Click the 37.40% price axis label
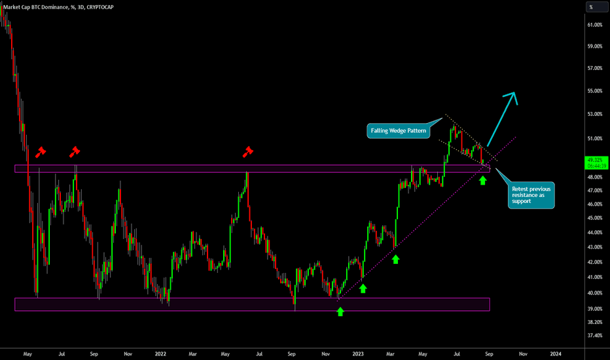610x360 pixels. tap(595, 336)
